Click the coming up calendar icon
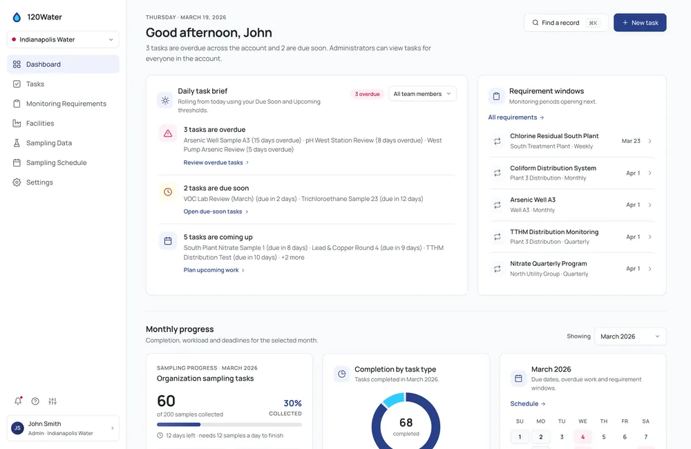This screenshot has width=691, height=449. (168, 241)
